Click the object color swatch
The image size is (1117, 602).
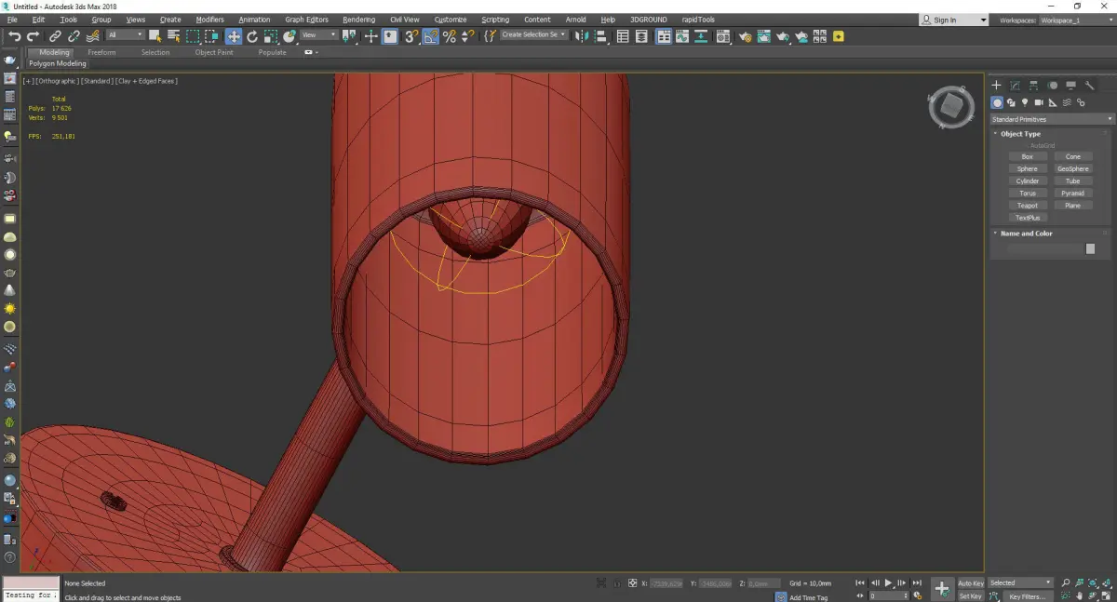point(1090,248)
